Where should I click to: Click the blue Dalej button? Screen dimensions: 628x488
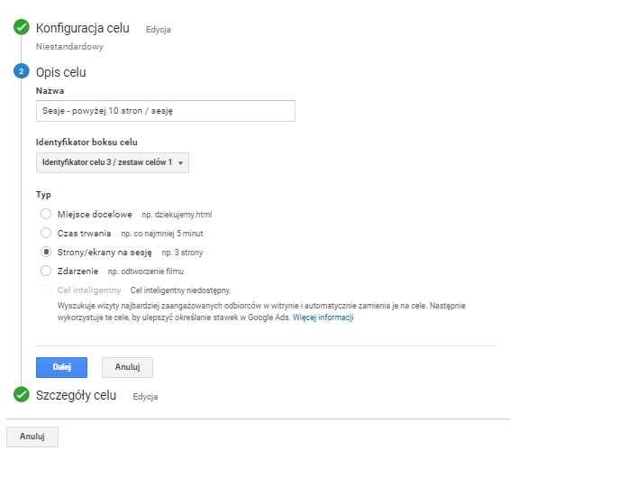(61, 367)
